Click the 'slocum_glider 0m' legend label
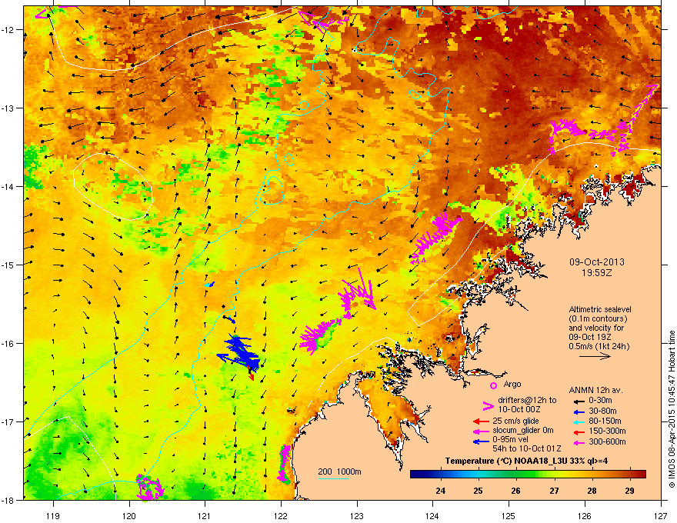The height and width of the screenshot is (523, 677). point(523,431)
